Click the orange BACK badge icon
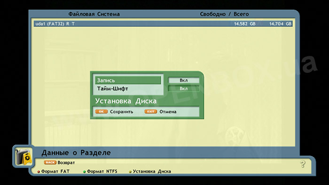 click(50, 162)
